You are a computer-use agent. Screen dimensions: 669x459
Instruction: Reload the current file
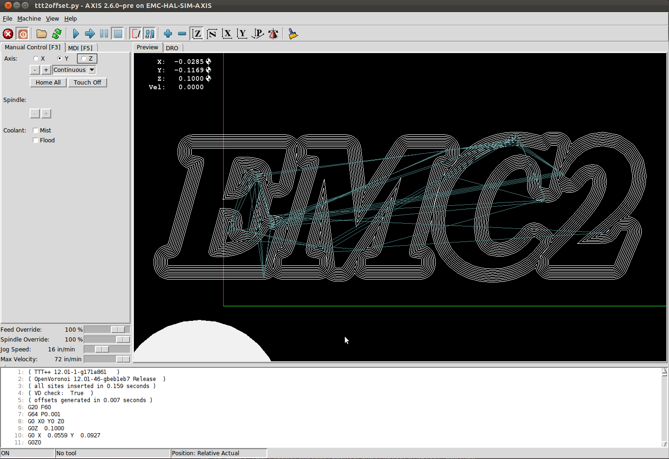(x=57, y=34)
